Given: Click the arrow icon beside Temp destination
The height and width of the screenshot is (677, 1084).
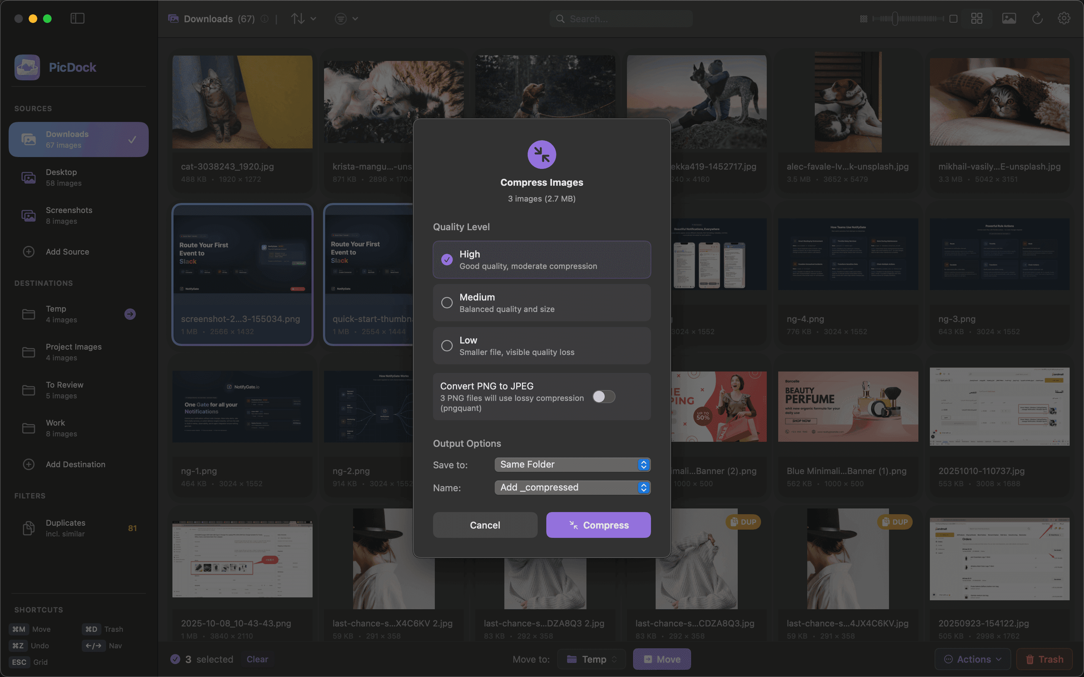Looking at the screenshot, I should [130, 314].
